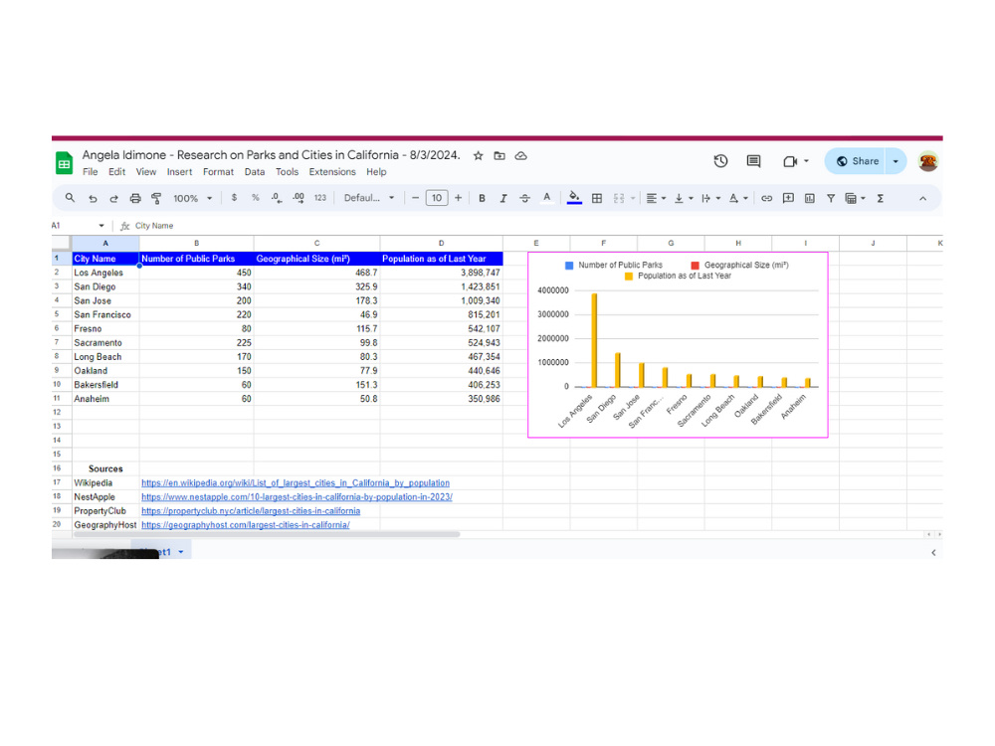Open the Data menu
The height and width of the screenshot is (746, 995).
(x=255, y=172)
